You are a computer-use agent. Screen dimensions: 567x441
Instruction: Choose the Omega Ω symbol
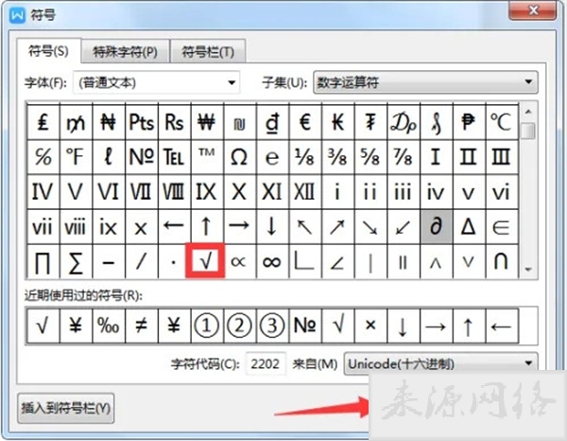(x=239, y=157)
